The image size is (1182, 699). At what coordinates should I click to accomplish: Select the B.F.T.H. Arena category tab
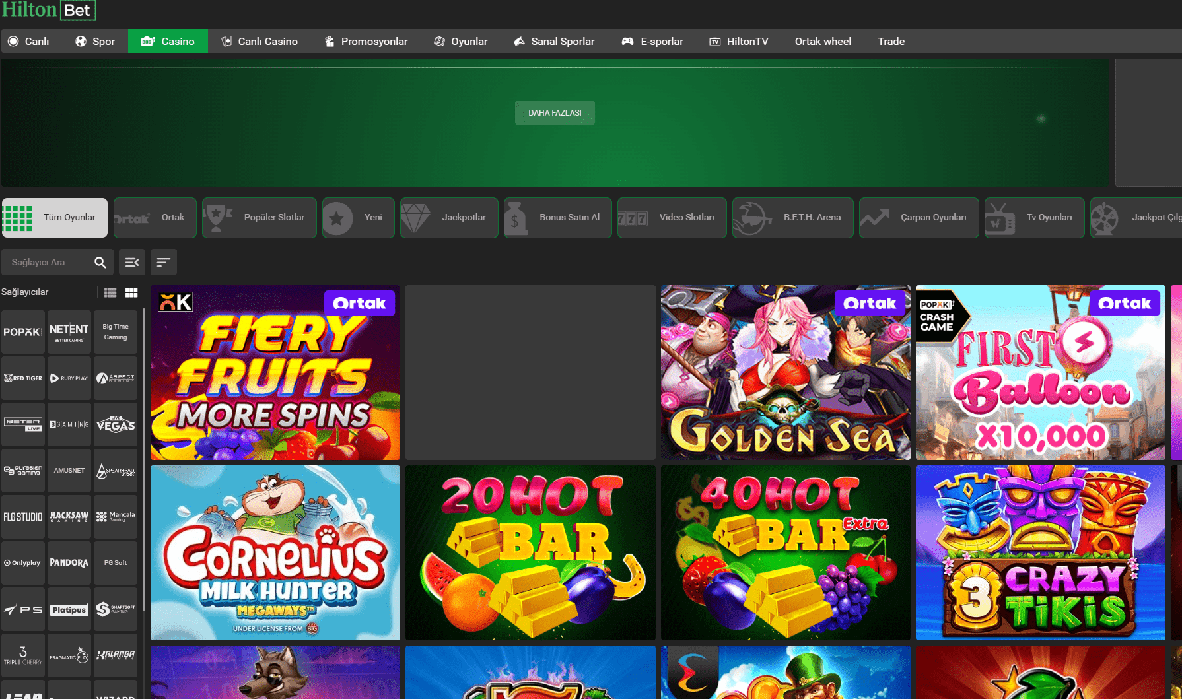793,218
